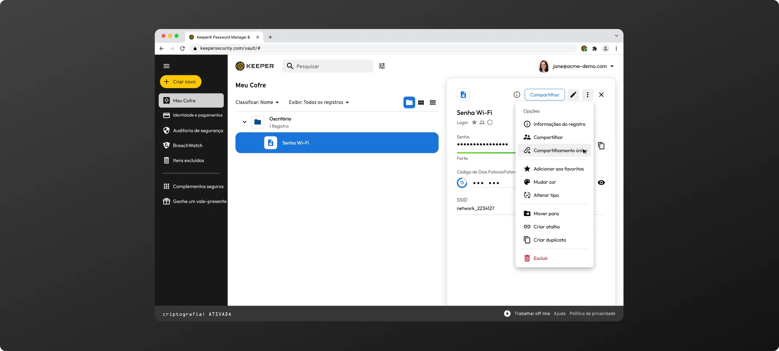Click off-line lightning bolt icon

point(507,314)
